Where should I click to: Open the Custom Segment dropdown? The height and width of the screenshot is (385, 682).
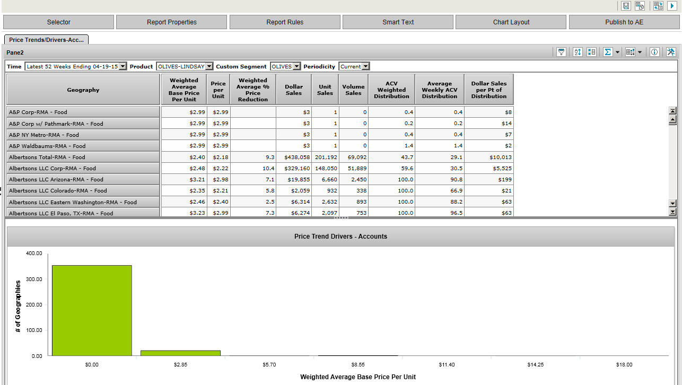click(x=296, y=66)
